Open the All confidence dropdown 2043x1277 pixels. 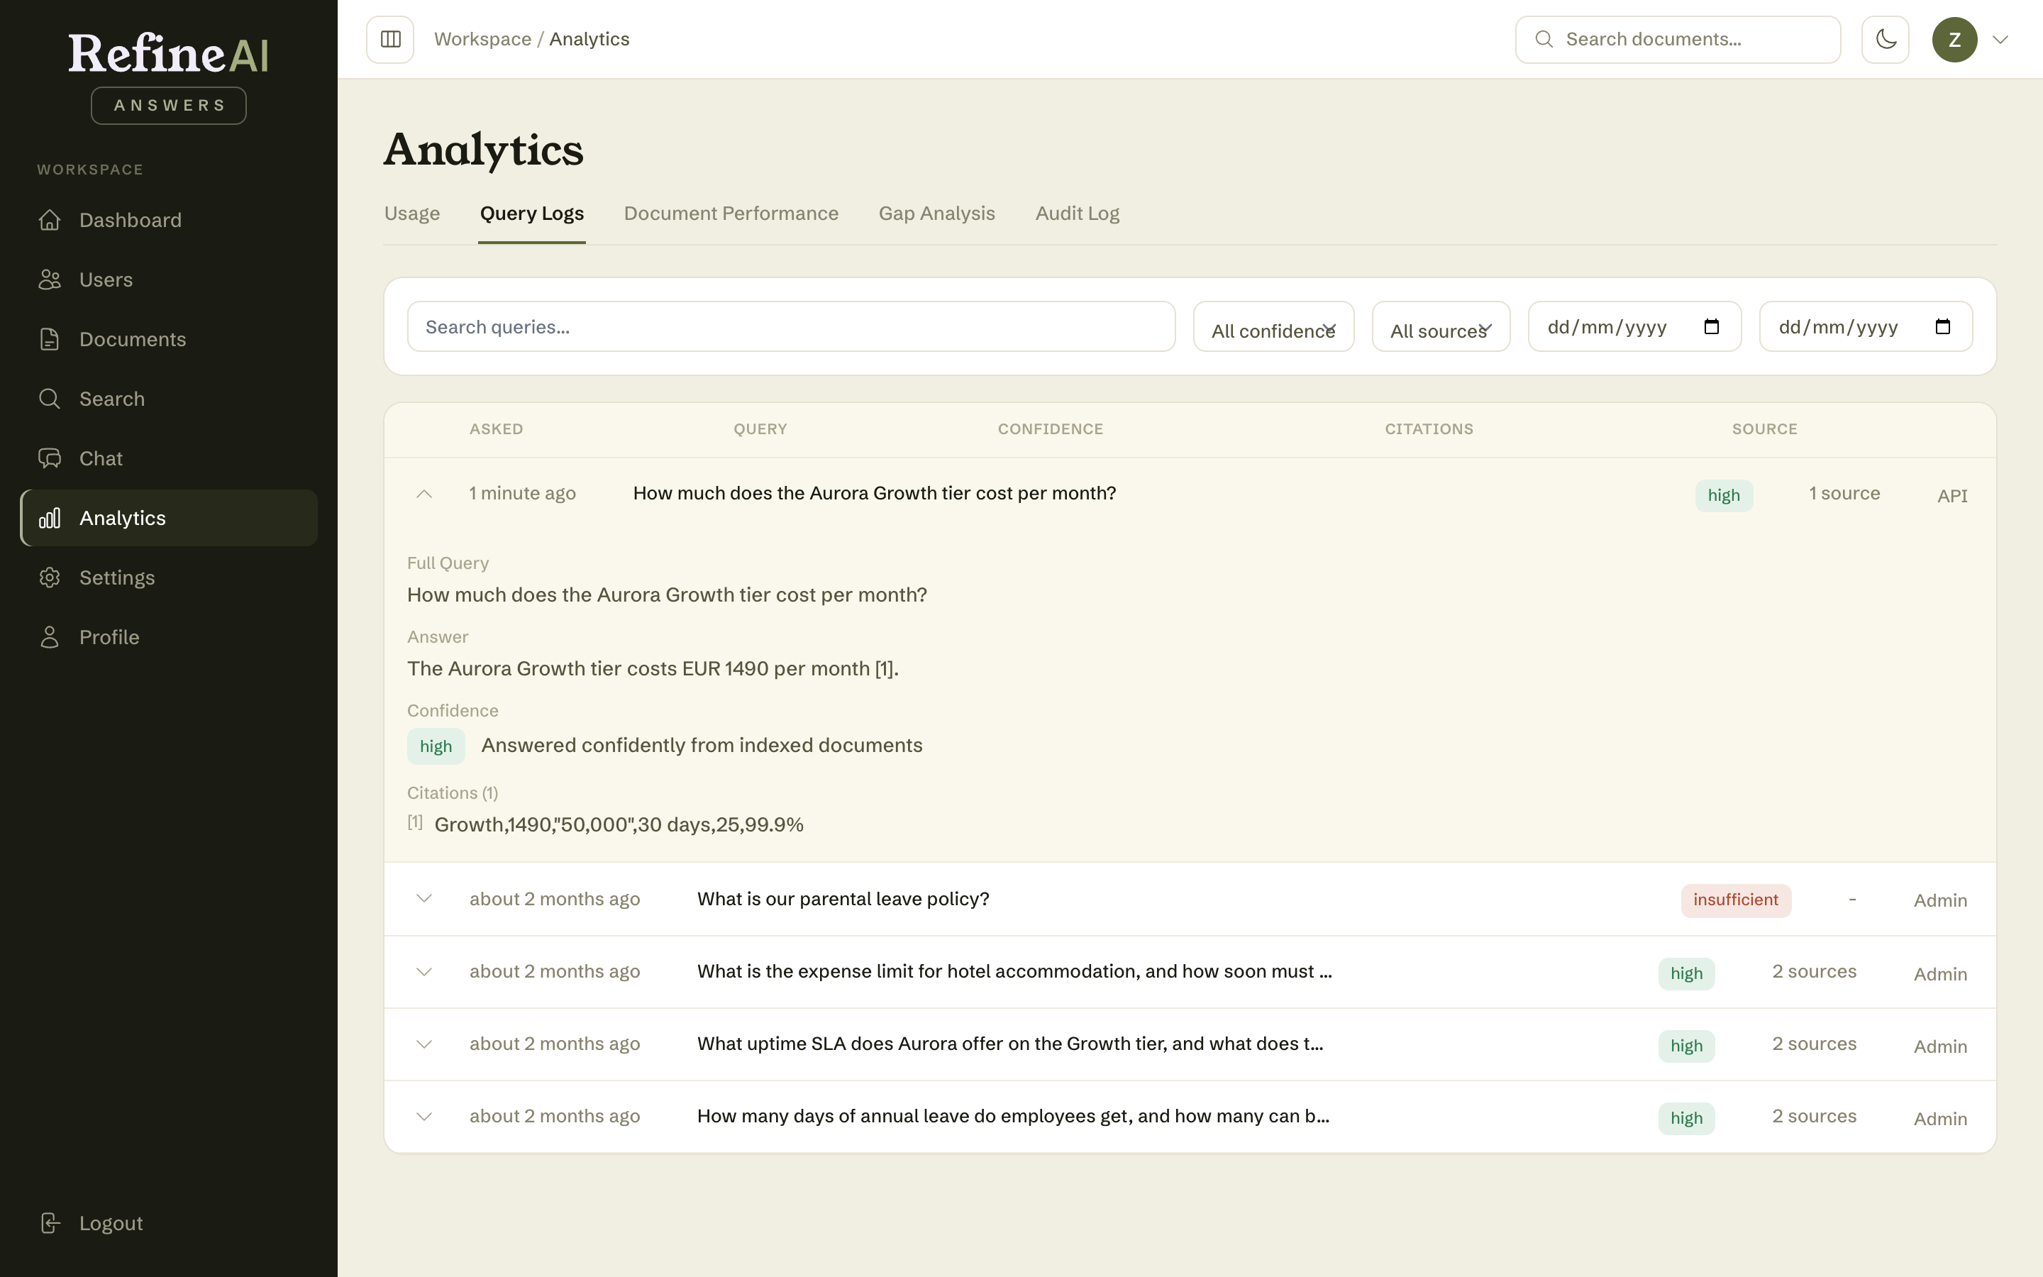point(1273,327)
